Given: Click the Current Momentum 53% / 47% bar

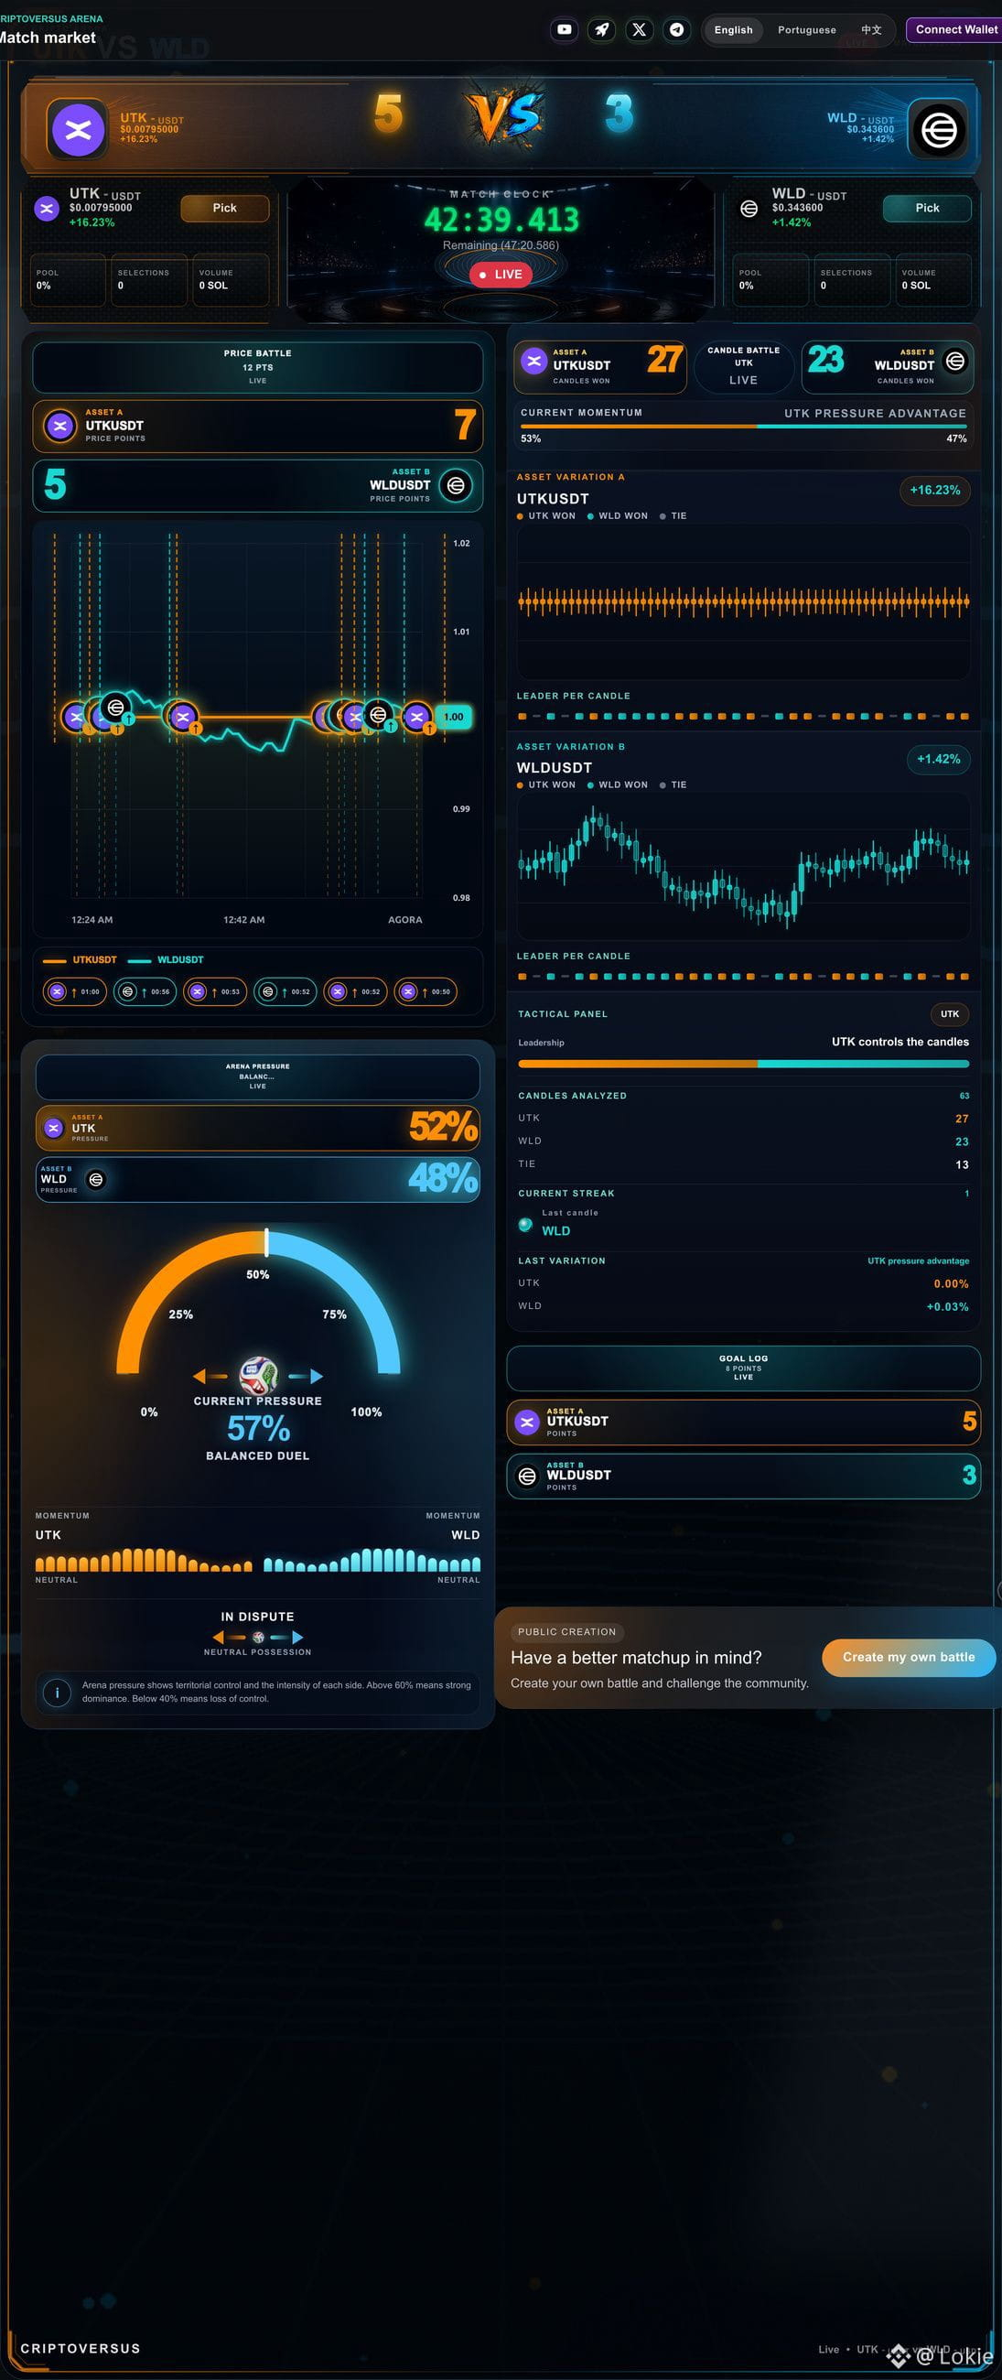Looking at the screenshot, I should pos(743,426).
